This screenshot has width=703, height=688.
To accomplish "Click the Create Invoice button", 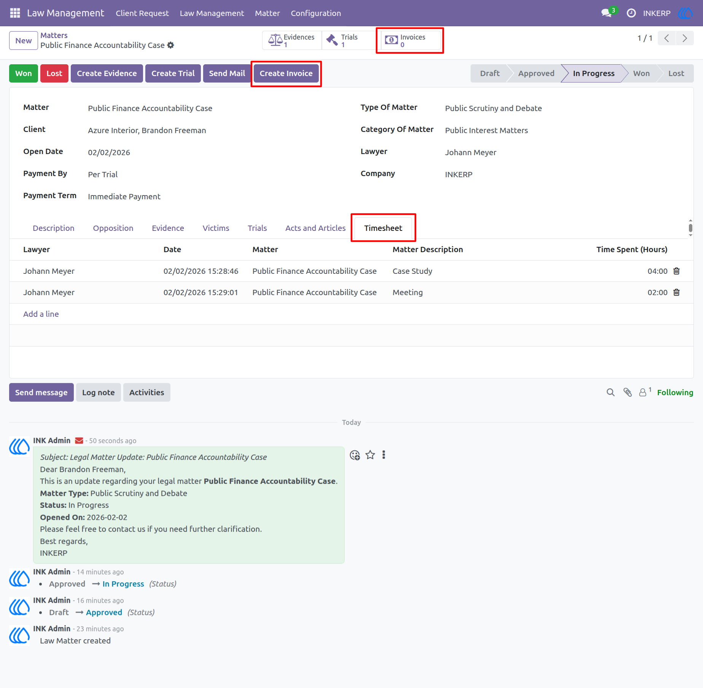I will 286,73.
